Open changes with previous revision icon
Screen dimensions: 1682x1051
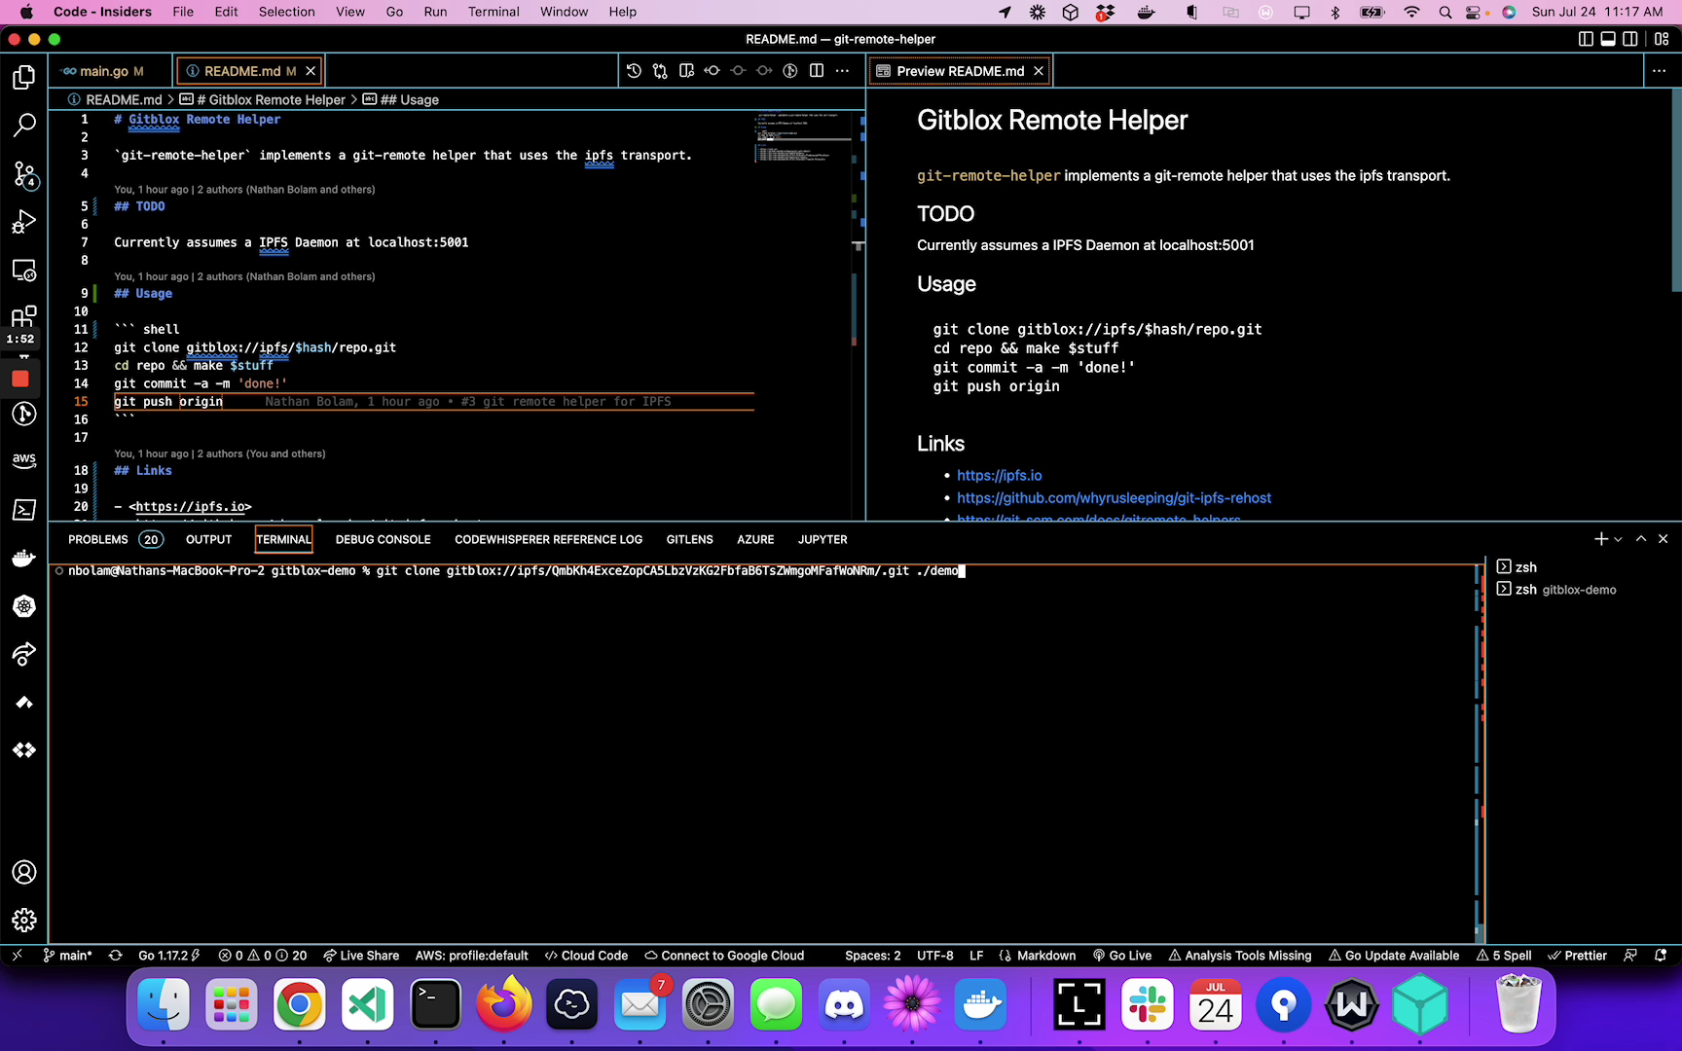point(713,71)
